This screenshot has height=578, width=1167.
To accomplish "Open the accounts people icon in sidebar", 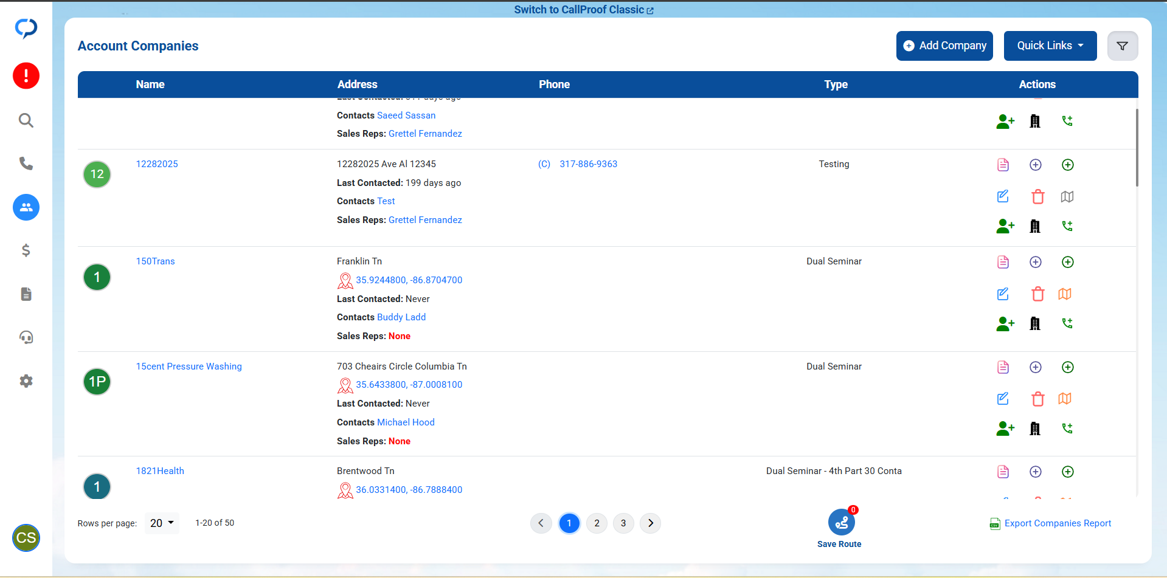I will 26,207.
